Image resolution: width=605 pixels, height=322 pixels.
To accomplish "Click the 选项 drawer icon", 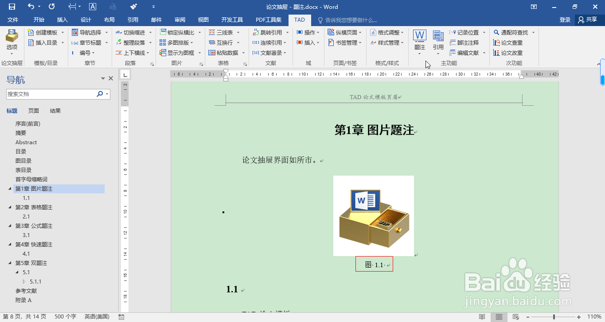I will [12, 35].
